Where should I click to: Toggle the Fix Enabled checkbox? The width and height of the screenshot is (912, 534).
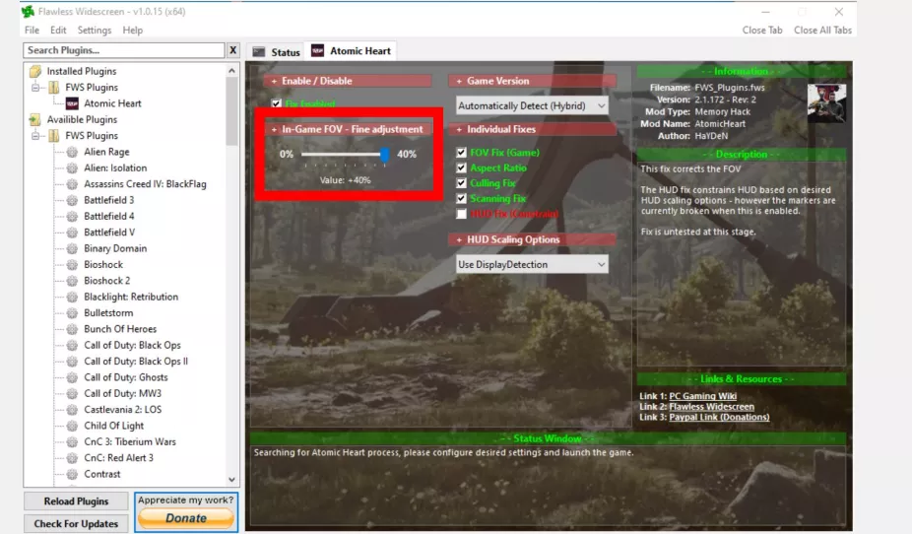tap(277, 103)
